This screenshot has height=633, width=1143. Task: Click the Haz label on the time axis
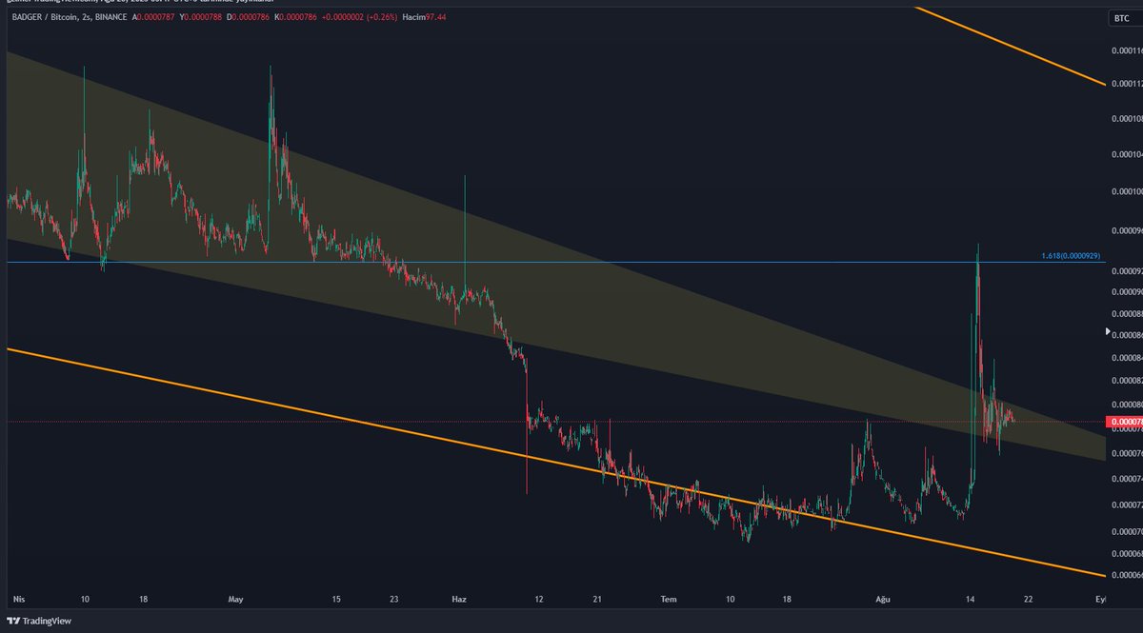[459, 599]
